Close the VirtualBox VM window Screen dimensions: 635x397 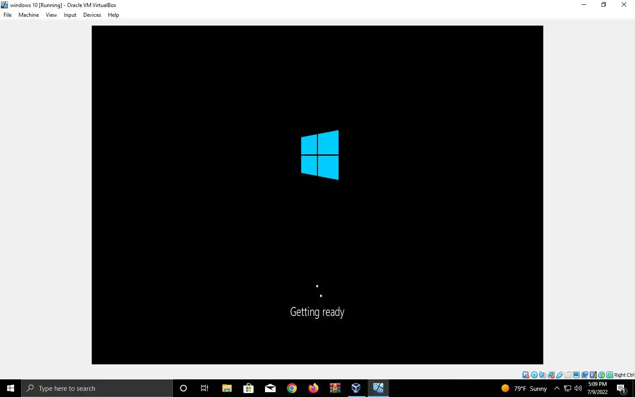624,5
